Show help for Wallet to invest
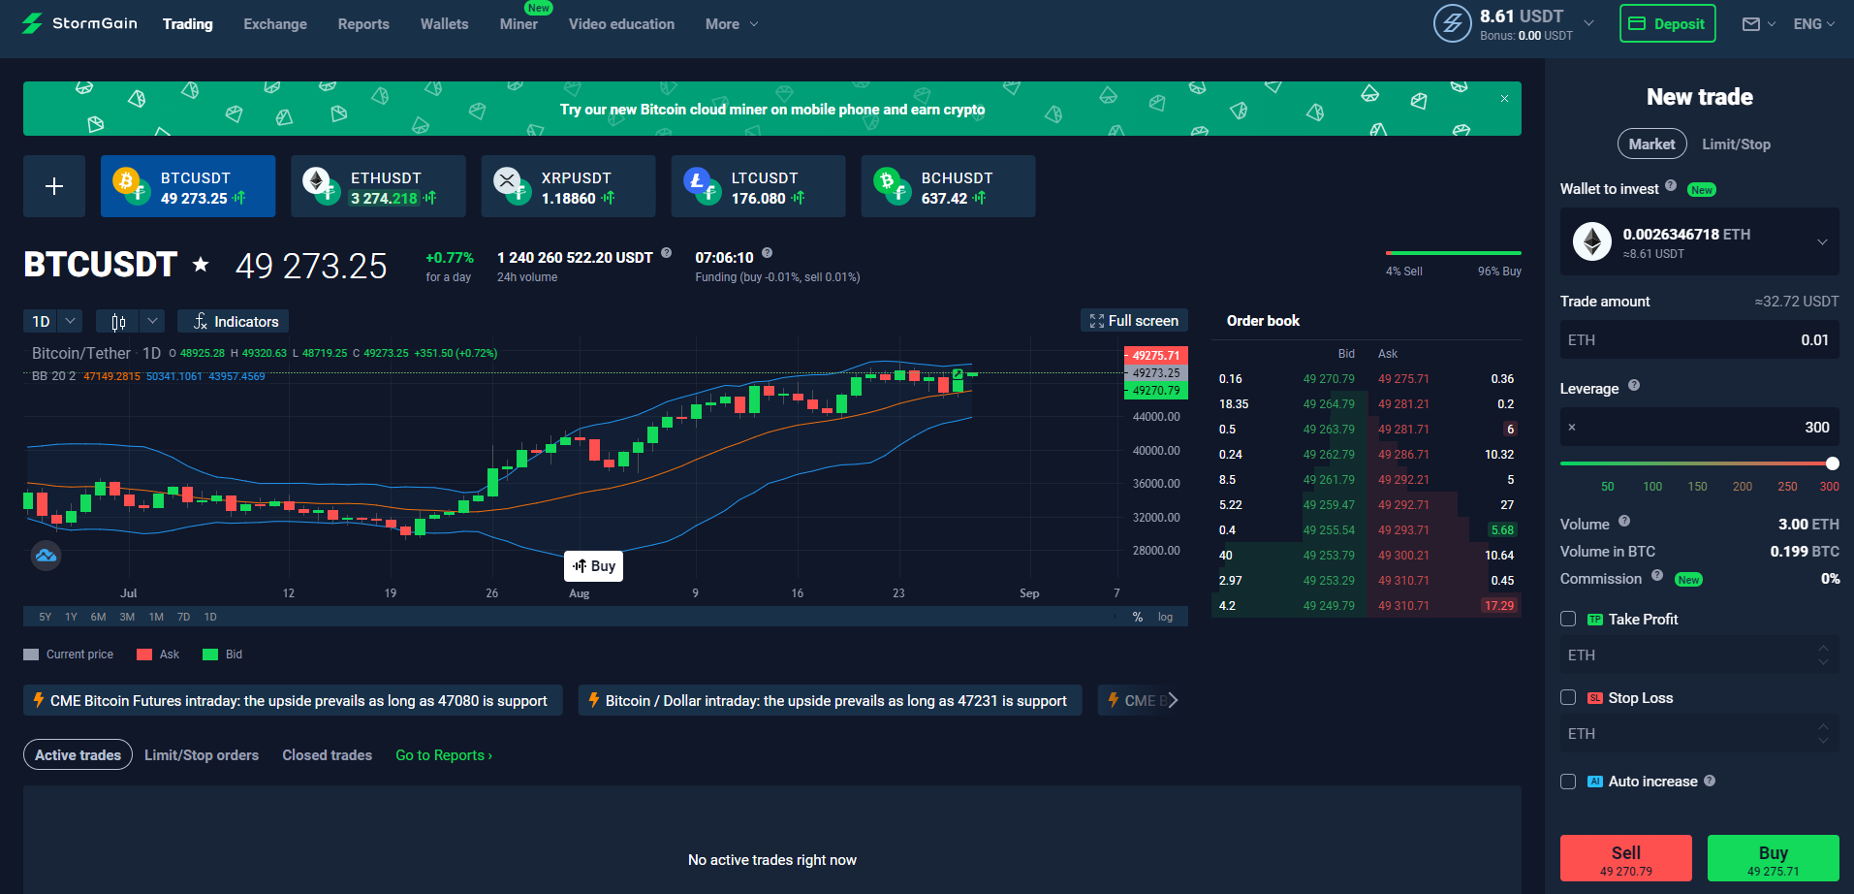This screenshot has height=894, width=1854. 1671,186
